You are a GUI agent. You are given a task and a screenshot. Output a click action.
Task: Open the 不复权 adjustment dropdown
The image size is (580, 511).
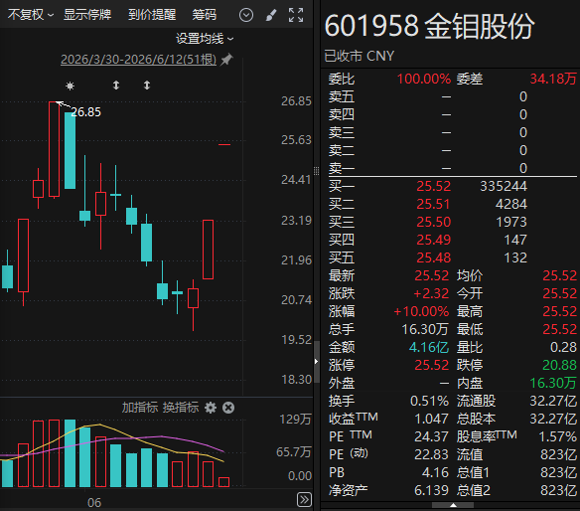(31, 15)
